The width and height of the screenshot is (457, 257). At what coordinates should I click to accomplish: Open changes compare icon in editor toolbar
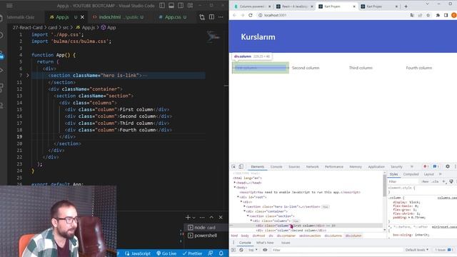tap(202, 17)
